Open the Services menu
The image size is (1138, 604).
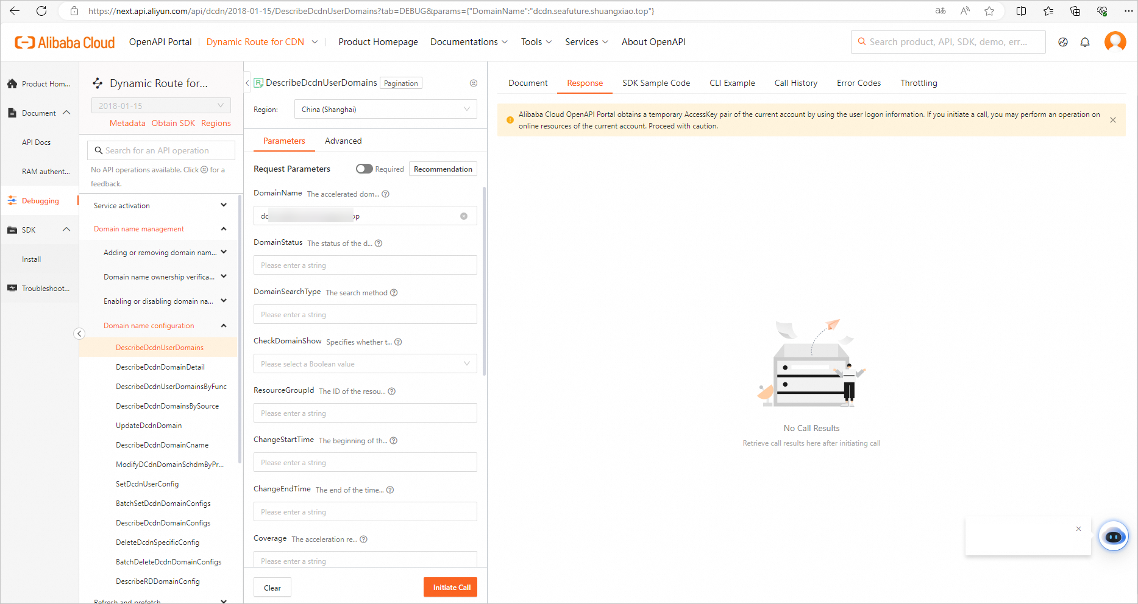pos(586,42)
